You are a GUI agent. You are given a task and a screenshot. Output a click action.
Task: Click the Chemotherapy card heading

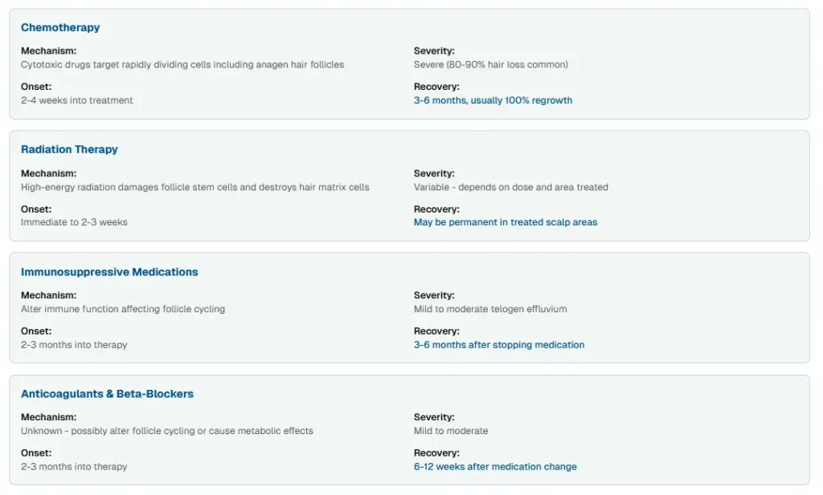[60, 27]
